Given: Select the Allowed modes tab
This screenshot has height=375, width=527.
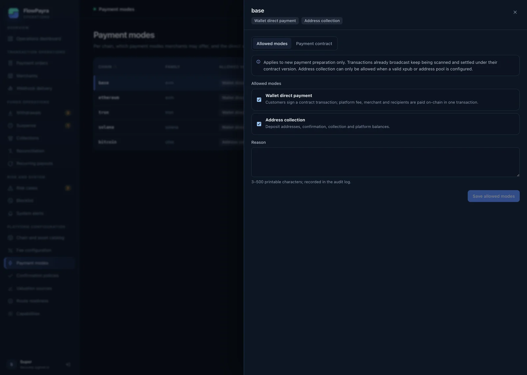Looking at the screenshot, I should [x=272, y=43].
